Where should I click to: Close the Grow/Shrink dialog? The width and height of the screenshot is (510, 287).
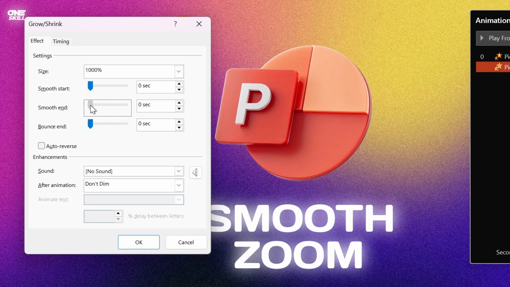[199, 24]
